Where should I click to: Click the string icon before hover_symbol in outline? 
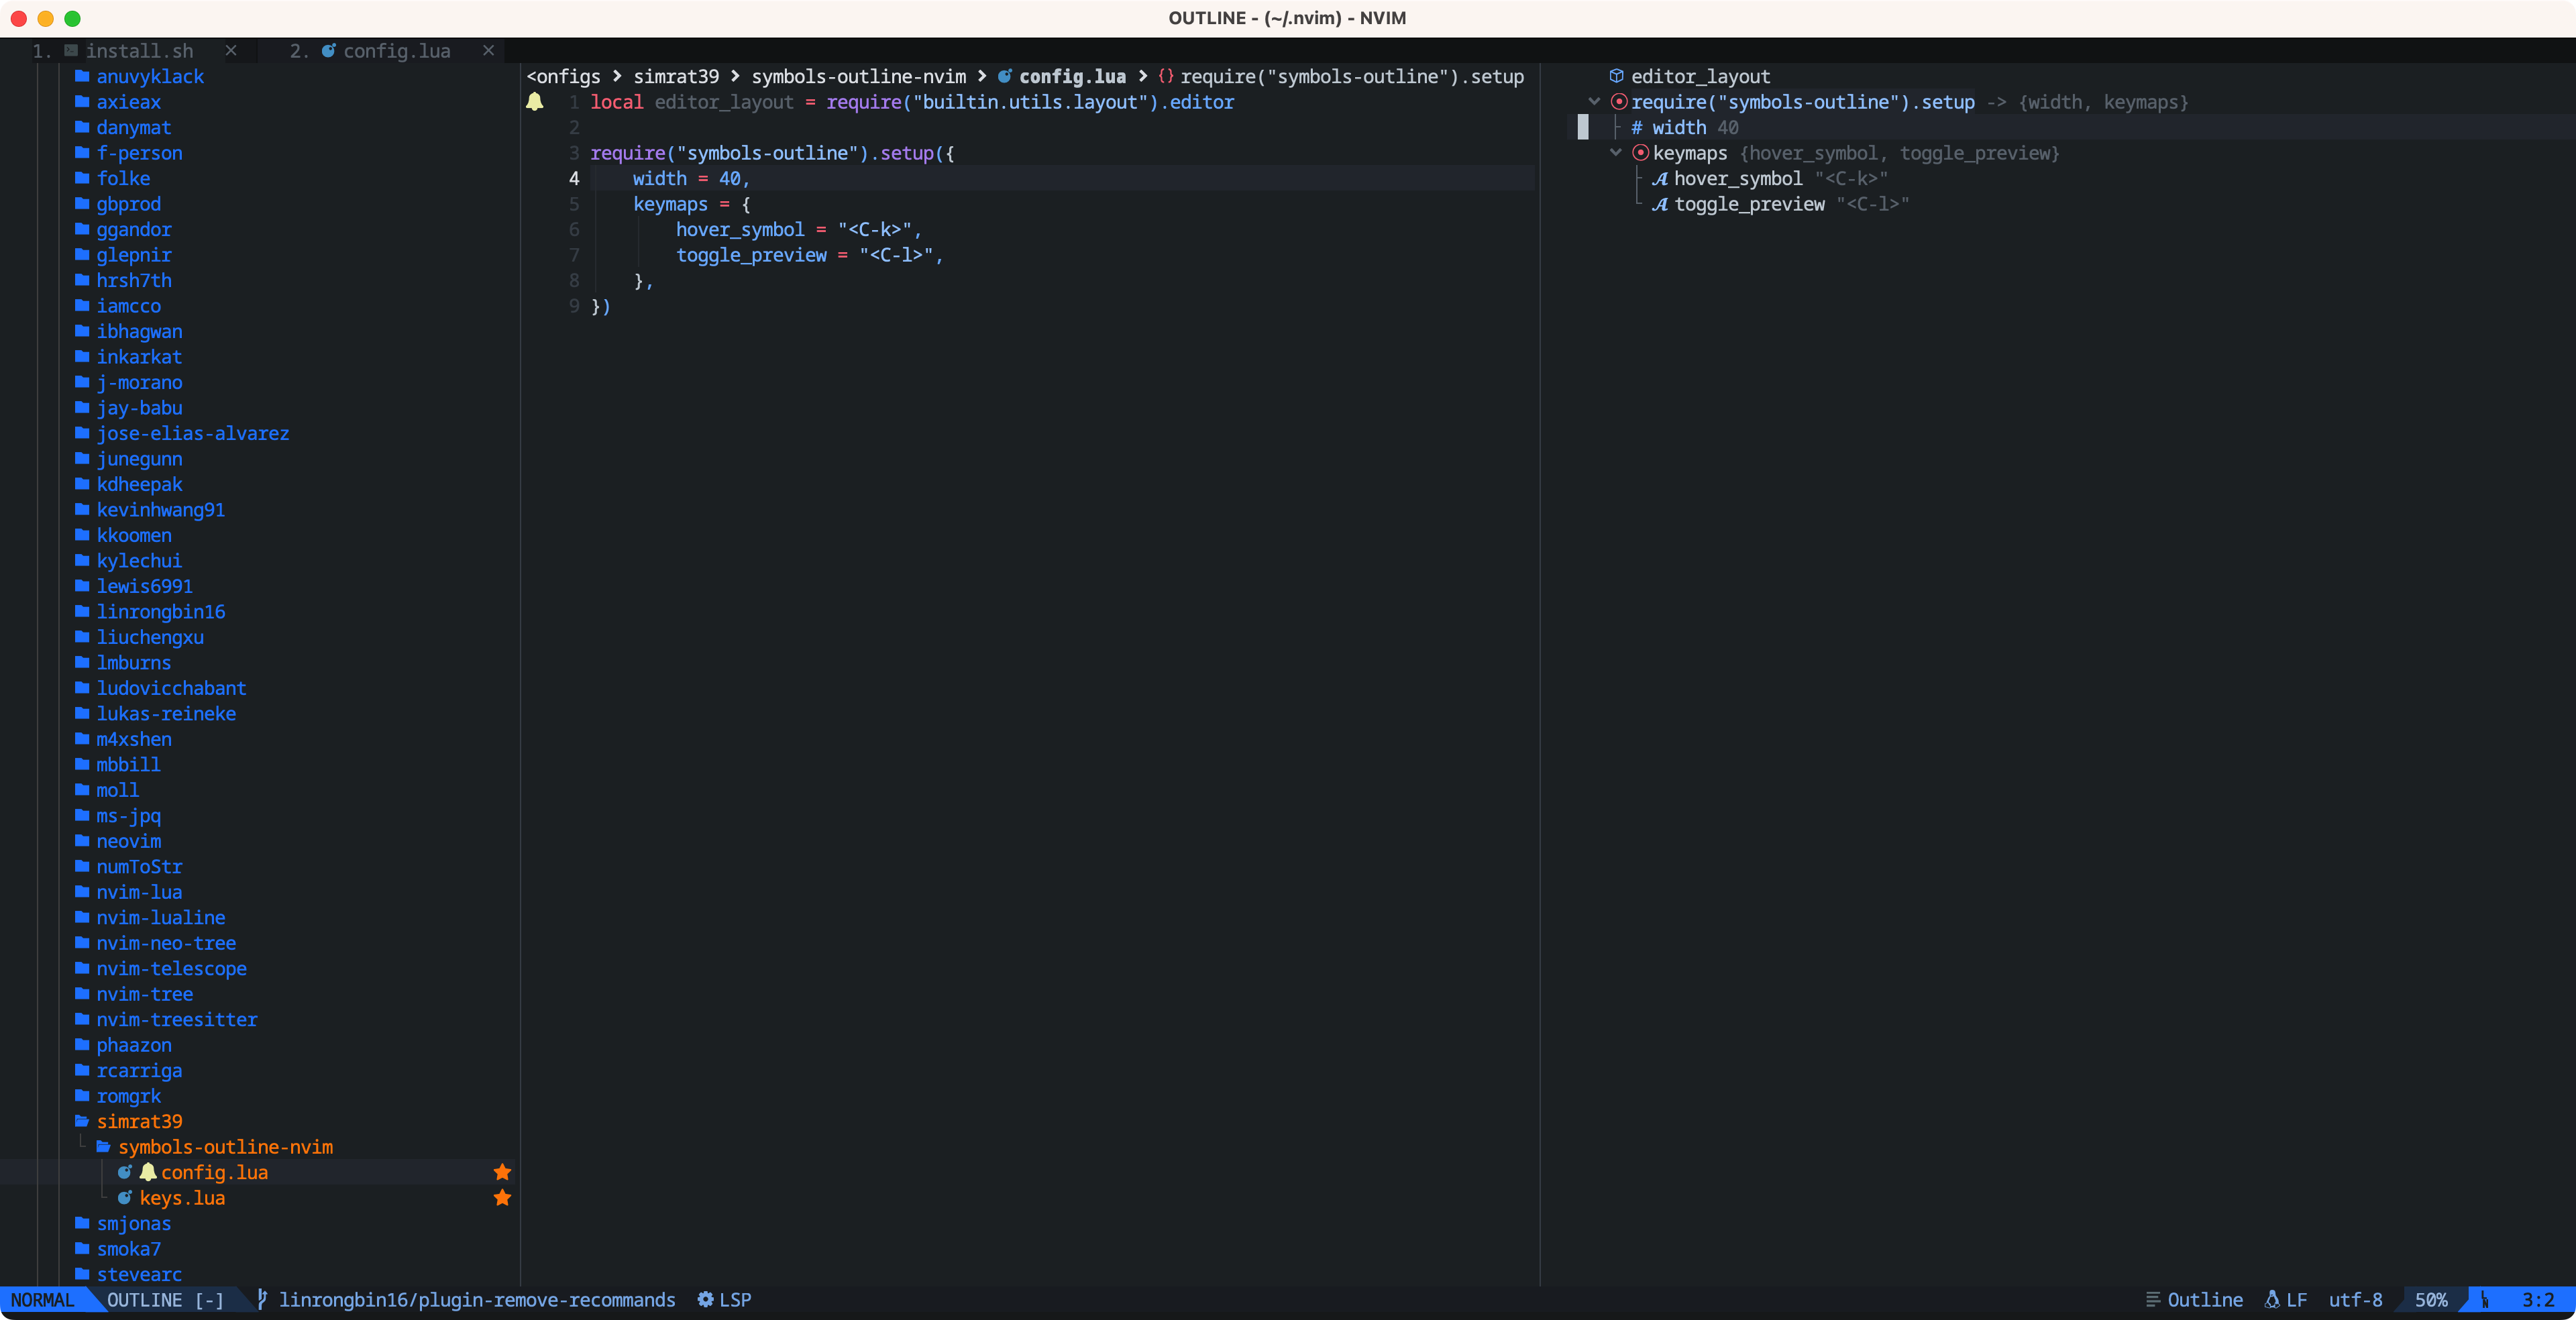point(1660,179)
